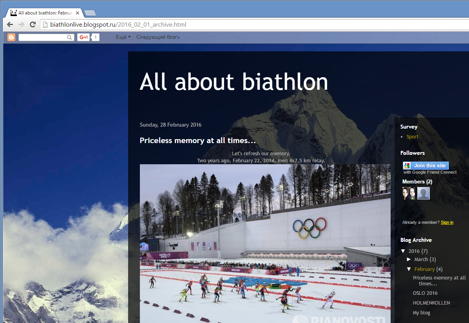Viewport: 469px width, 323px height.
Task: Click the Google icon on Join this site
Action: point(407,165)
